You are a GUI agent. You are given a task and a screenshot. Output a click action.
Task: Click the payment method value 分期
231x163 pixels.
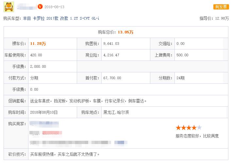34,78
